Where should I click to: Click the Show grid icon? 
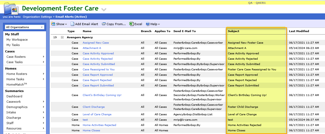click(x=53, y=24)
